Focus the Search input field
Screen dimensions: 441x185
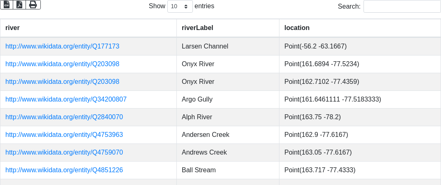tap(402, 6)
